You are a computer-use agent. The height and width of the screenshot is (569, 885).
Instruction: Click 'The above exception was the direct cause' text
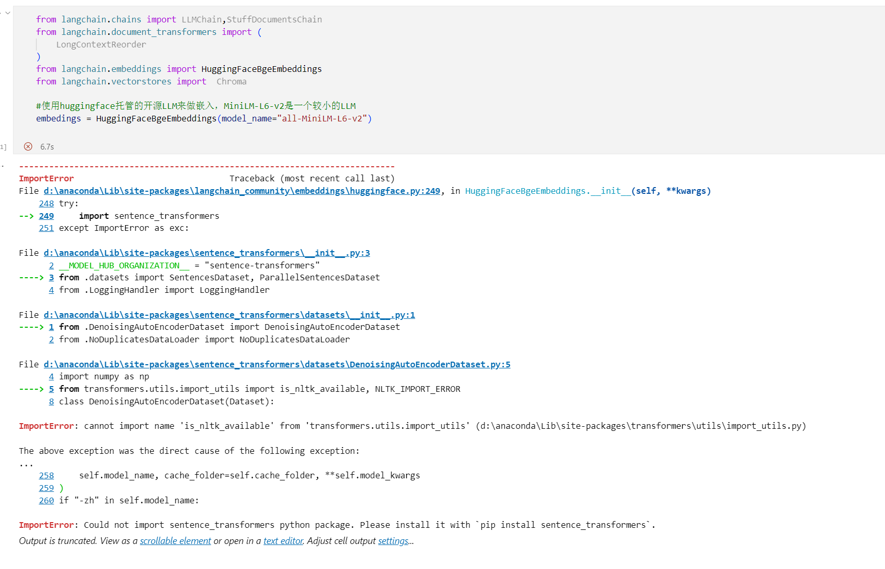pos(189,451)
